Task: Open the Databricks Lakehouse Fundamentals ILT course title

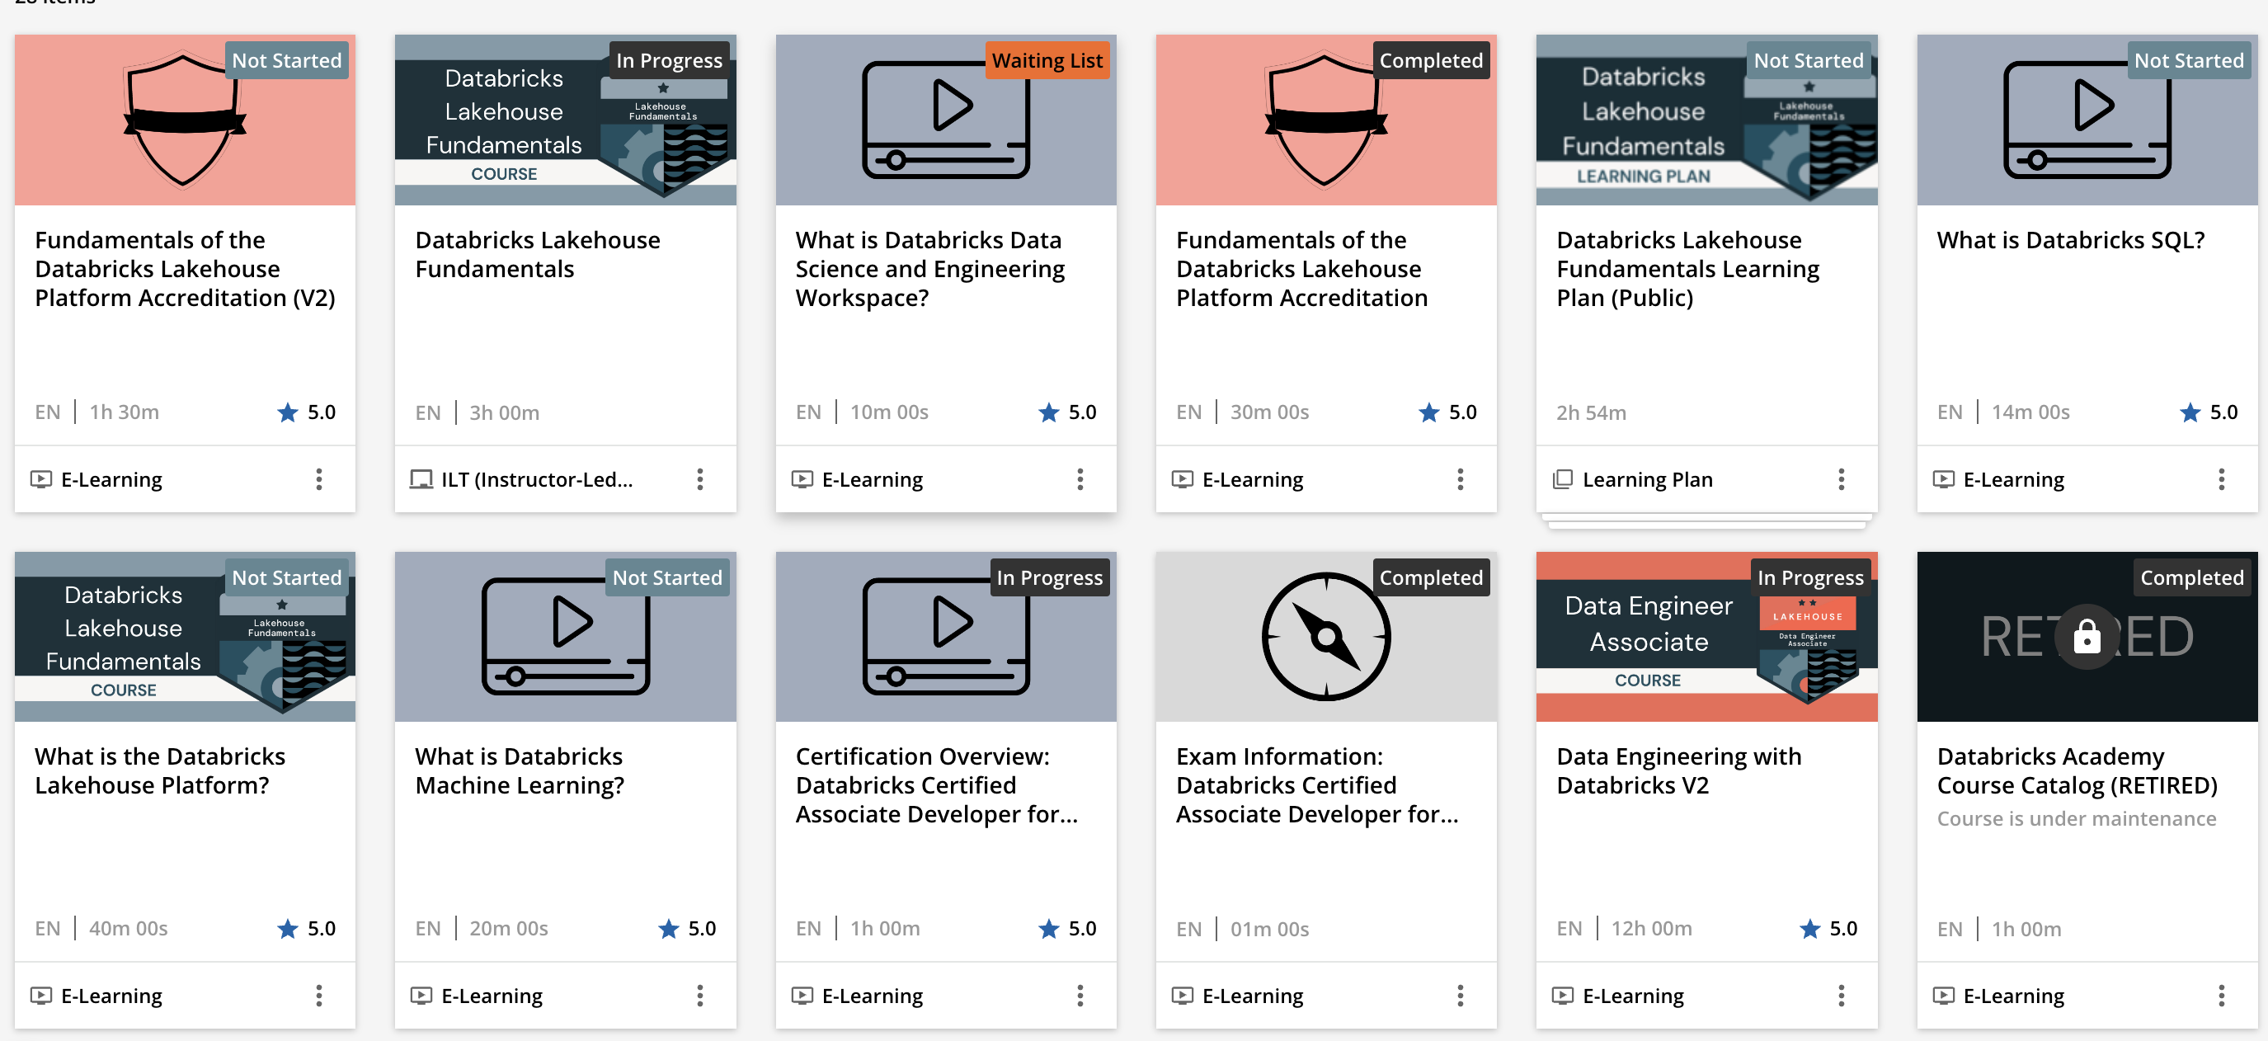Action: pos(538,255)
